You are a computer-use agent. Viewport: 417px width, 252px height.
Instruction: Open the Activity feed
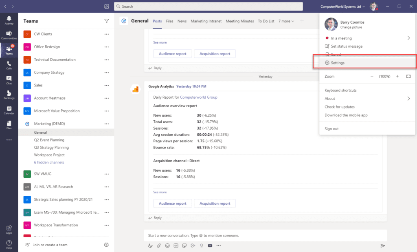9,20
